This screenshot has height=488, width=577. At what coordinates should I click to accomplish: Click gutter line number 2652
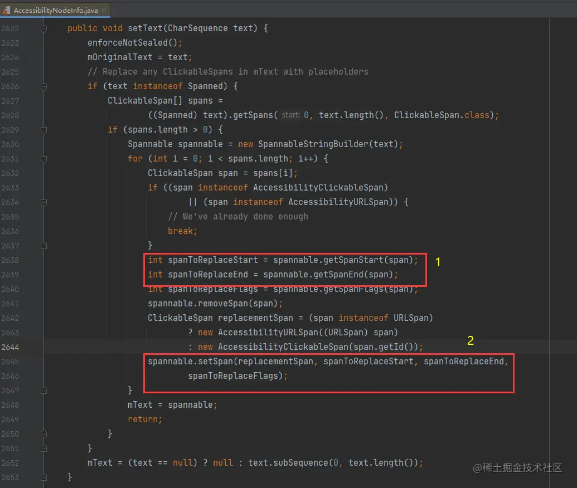(10, 463)
